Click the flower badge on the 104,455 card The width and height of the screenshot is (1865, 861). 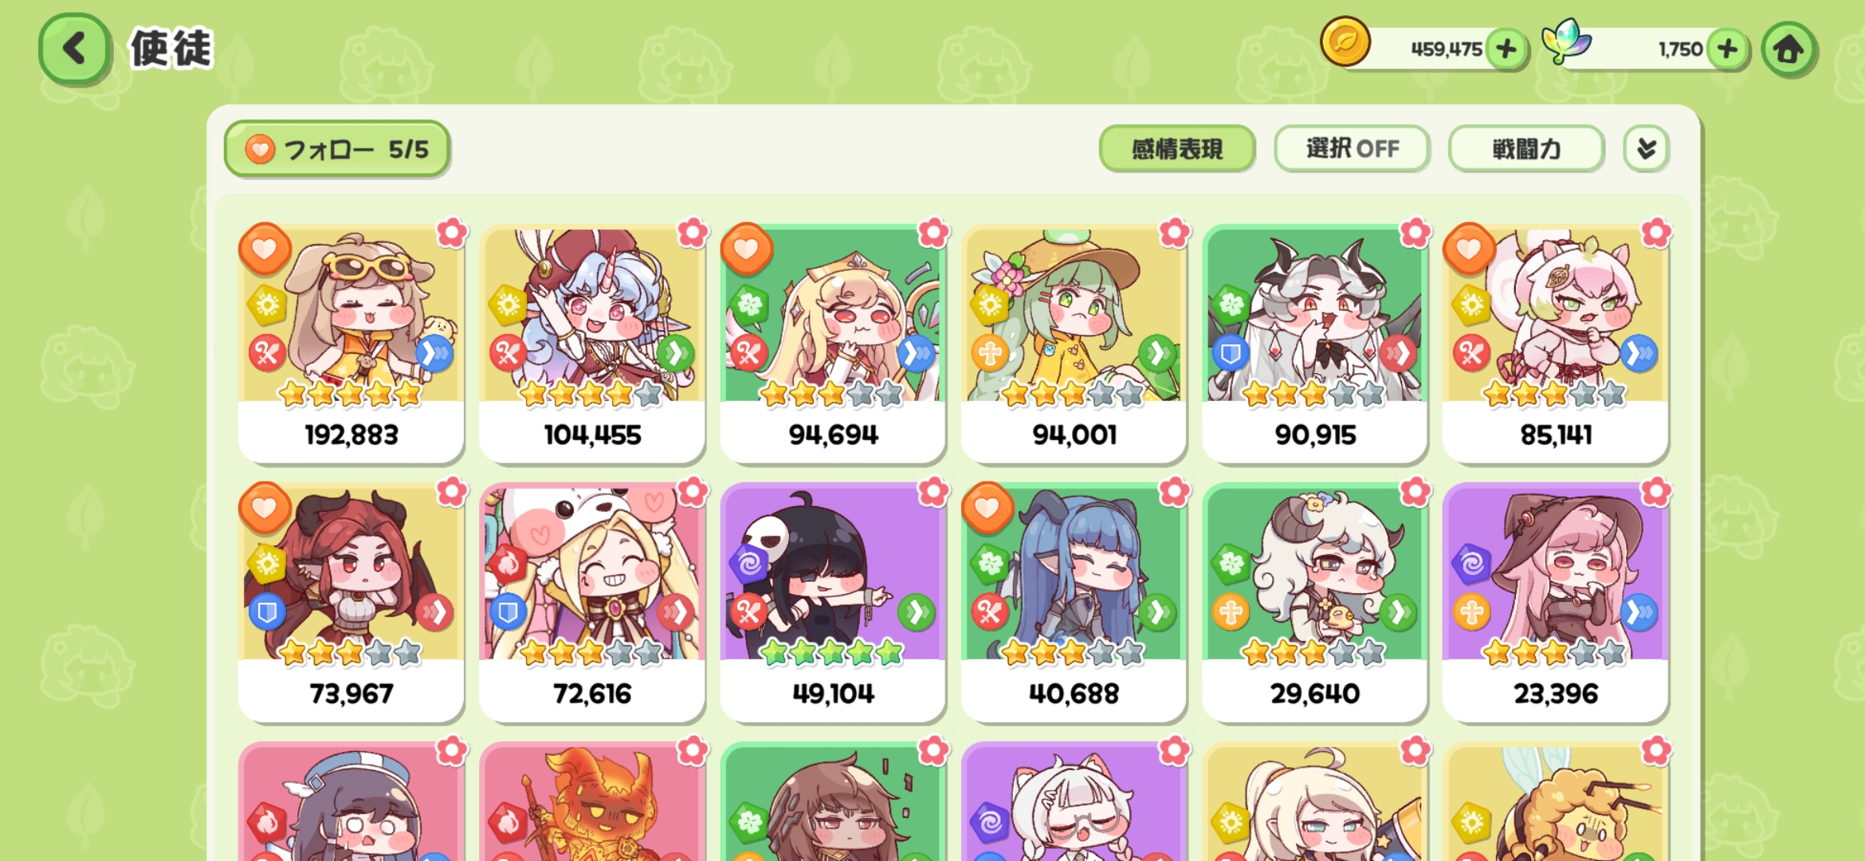(693, 233)
